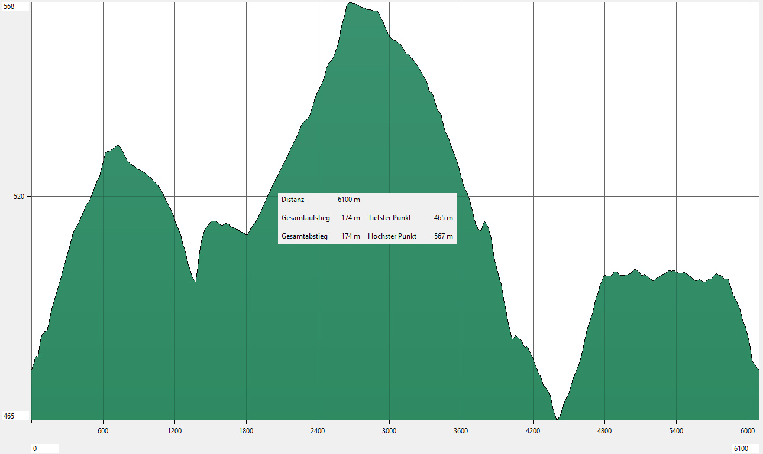Select the 3600 x-axis tick label
Viewport: 763px width, 454px height.
pos(461,430)
